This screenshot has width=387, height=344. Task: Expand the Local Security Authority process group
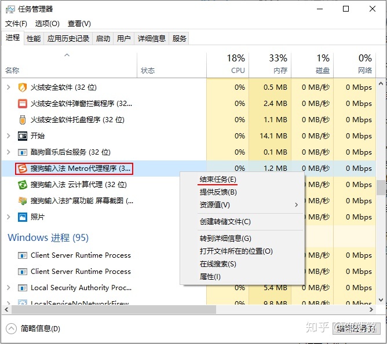tap(8, 288)
